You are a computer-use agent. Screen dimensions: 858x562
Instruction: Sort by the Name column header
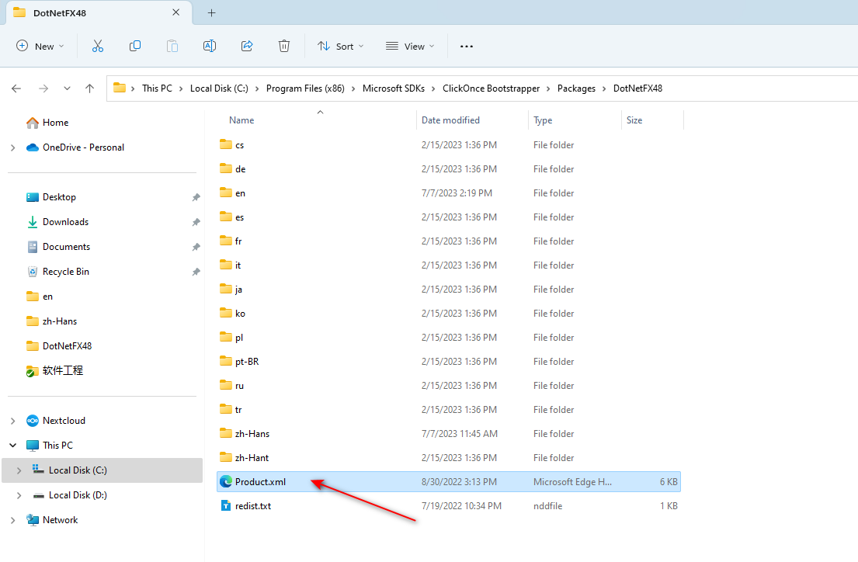pyautogui.click(x=241, y=120)
